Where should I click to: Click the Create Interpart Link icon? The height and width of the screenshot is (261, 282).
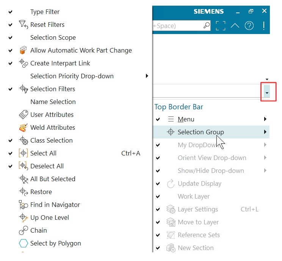23,63
